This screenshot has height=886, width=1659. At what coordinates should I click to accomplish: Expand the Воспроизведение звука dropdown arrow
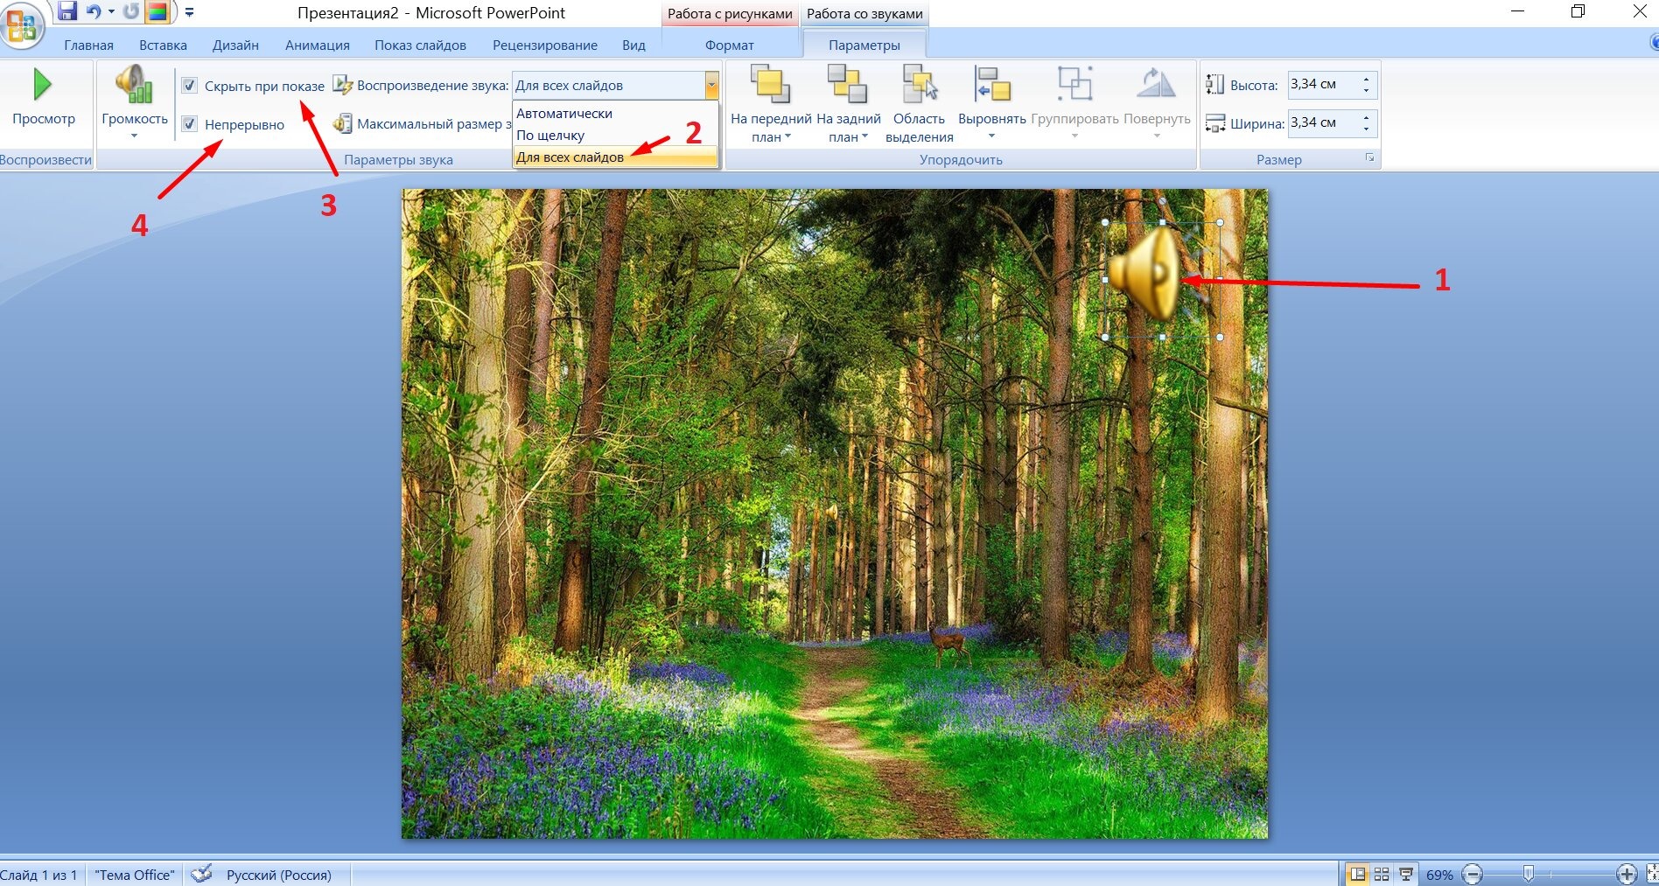click(x=711, y=85)
